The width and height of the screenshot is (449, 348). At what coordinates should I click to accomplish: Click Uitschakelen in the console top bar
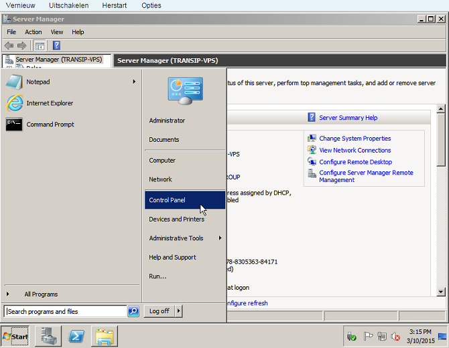coord(69,5)
